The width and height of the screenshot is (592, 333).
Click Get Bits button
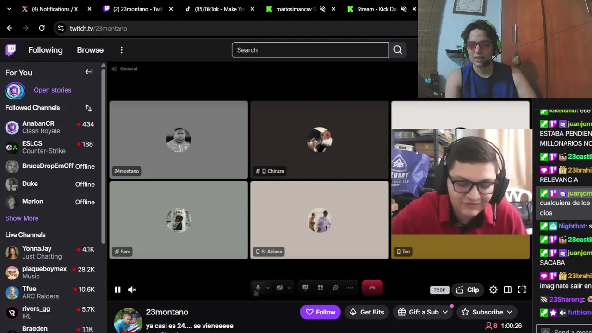tap(367, 312)
